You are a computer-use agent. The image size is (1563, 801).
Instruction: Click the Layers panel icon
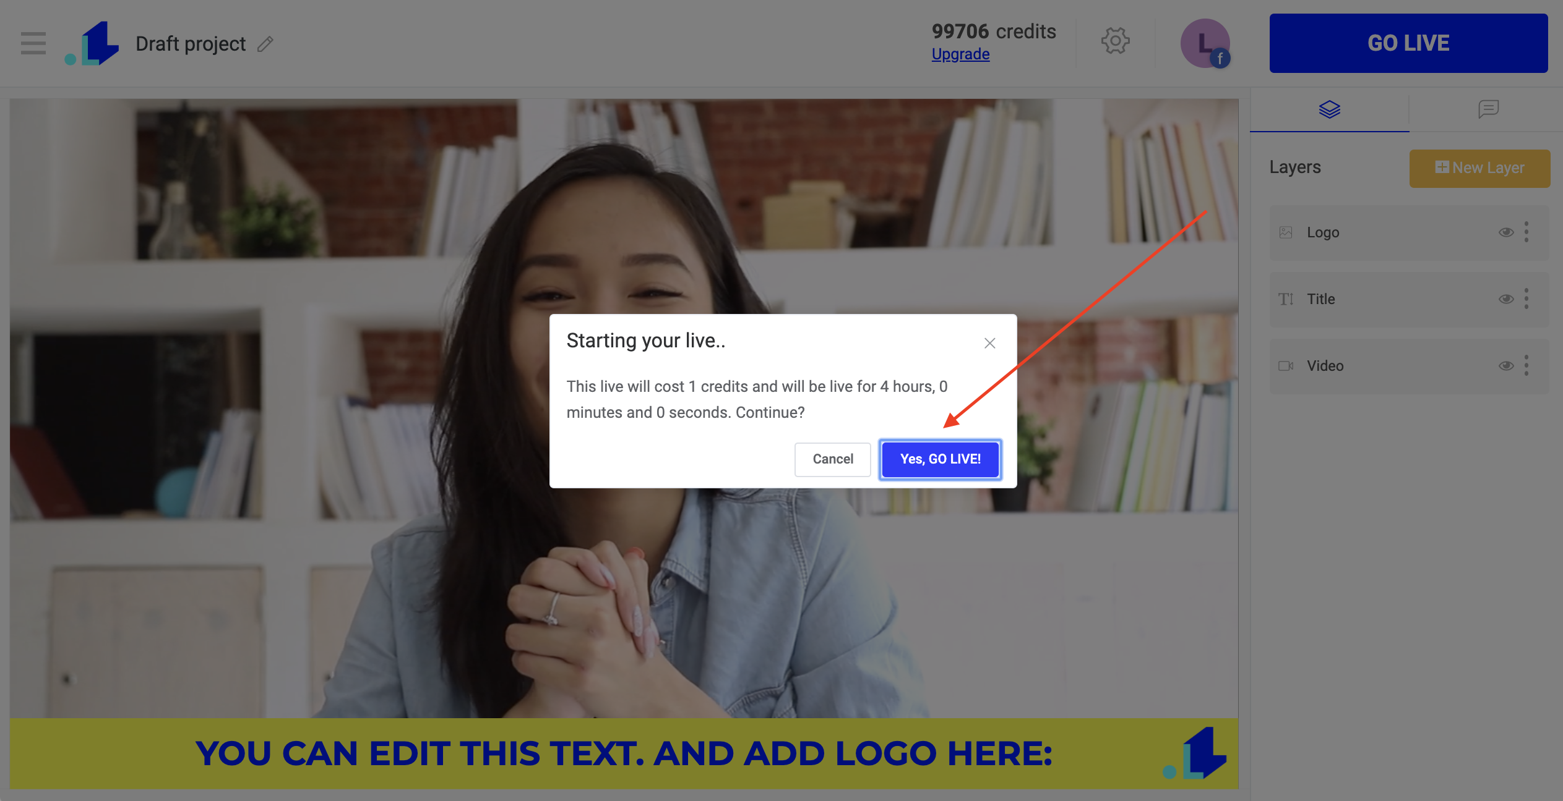click(x=1329, y=111)
